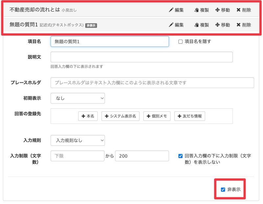Image resolution: width=263 pixels, height=204 pixels.
Task: Select the 不動産売却の流れとは title text
Action: click(x=35, y=10)
